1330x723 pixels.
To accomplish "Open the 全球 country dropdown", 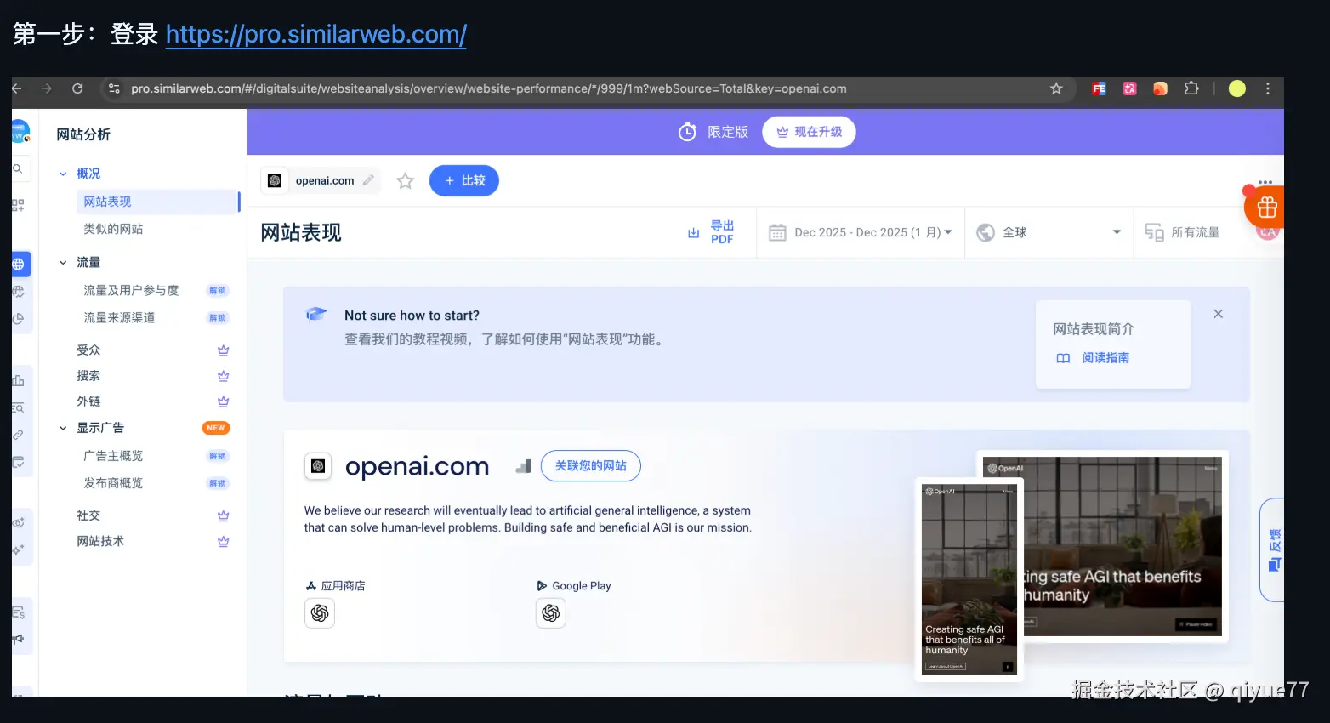I will (x=1049, y=232).
